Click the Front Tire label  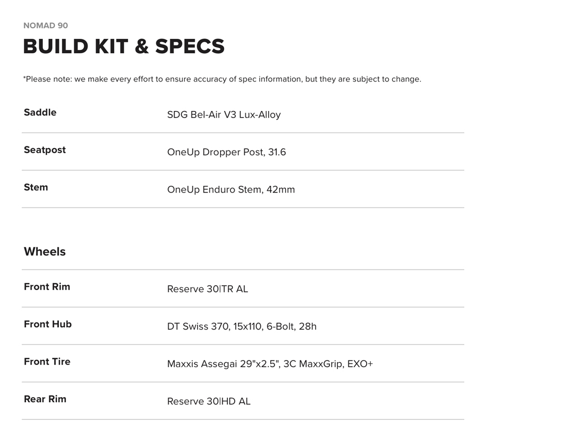click(x=47, y=362)
